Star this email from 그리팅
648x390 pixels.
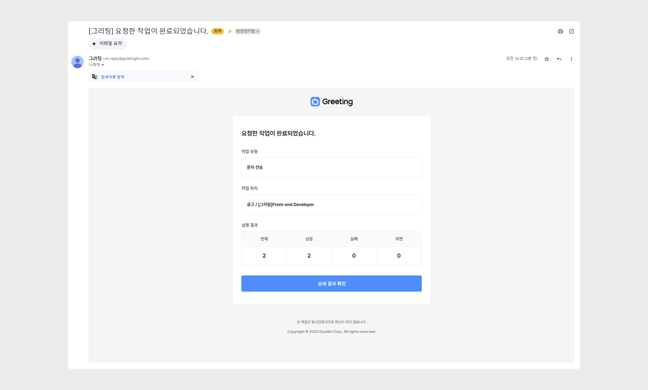(x=546, y=59)
